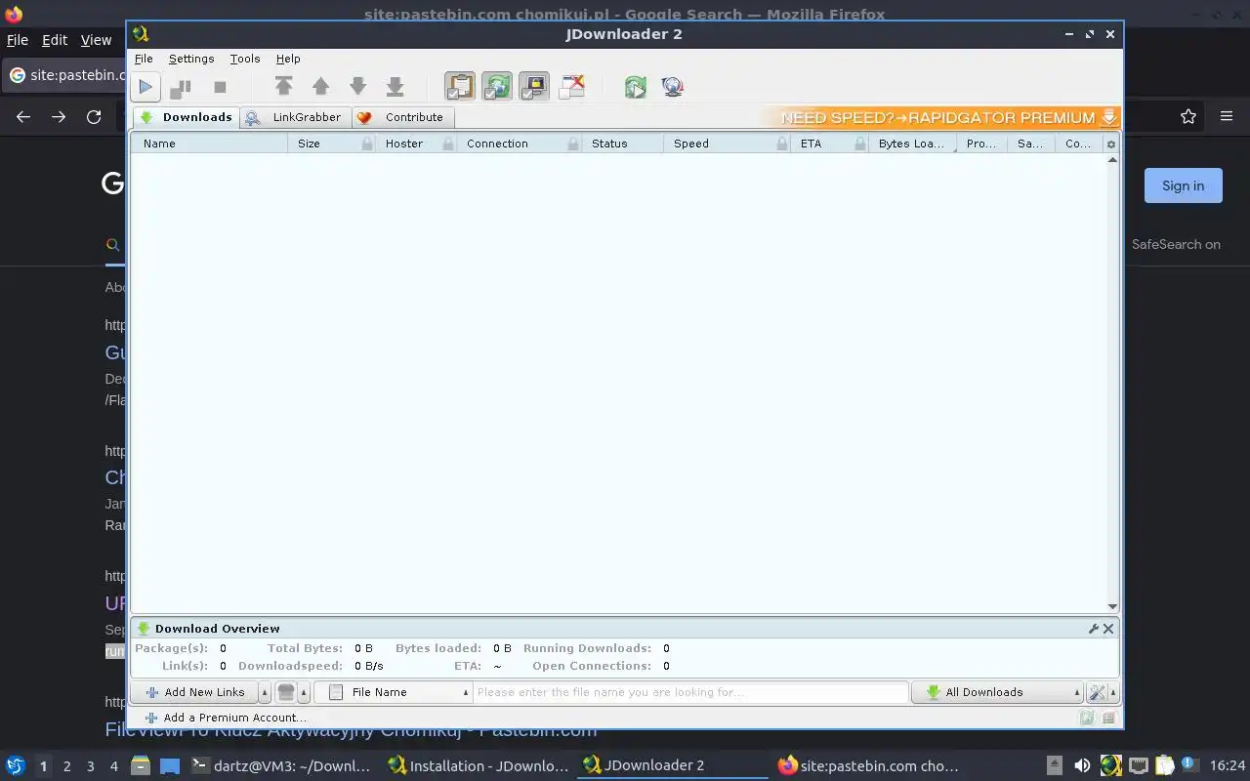
Task: Open the Help menu in JDownloader
Action: click(288, 59)
